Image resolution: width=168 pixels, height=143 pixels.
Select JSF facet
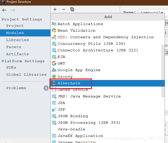click(x=108, y=110)
